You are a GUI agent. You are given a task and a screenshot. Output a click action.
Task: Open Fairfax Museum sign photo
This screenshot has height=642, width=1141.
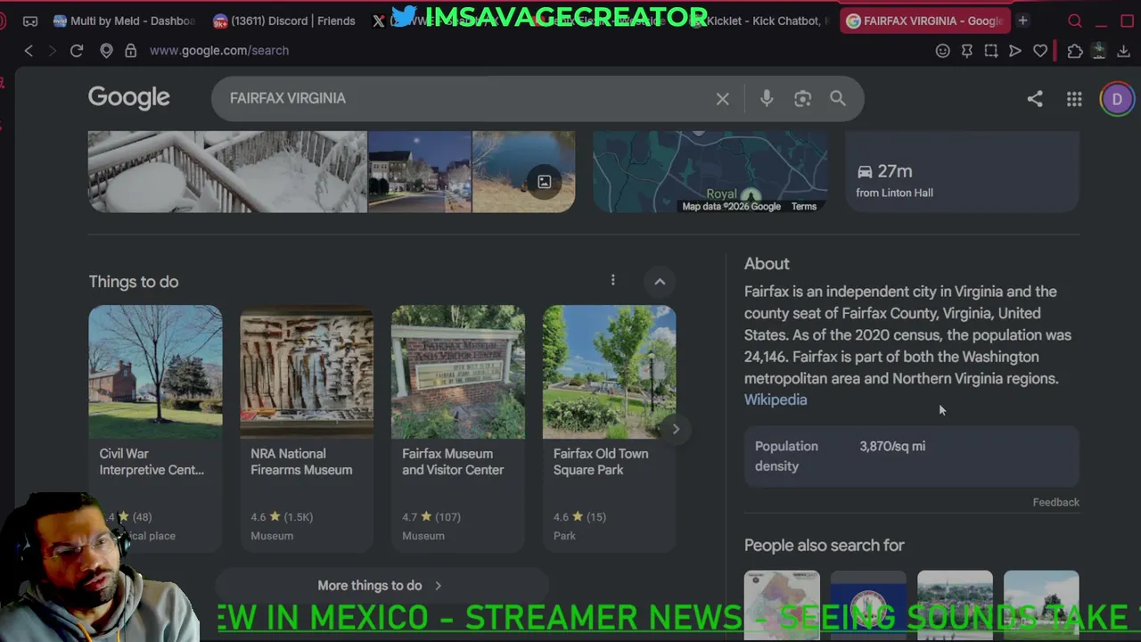click(x=458, y=372)
